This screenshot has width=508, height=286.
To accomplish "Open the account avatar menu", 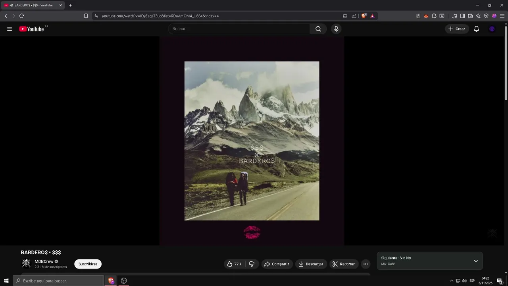I will click(492, 29).
